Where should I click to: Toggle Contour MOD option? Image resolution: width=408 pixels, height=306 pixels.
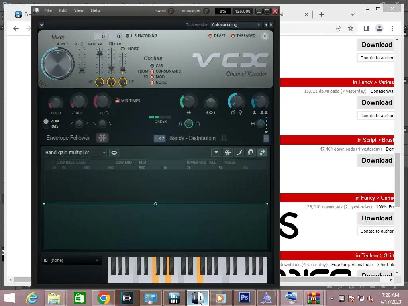click(157, 77)
